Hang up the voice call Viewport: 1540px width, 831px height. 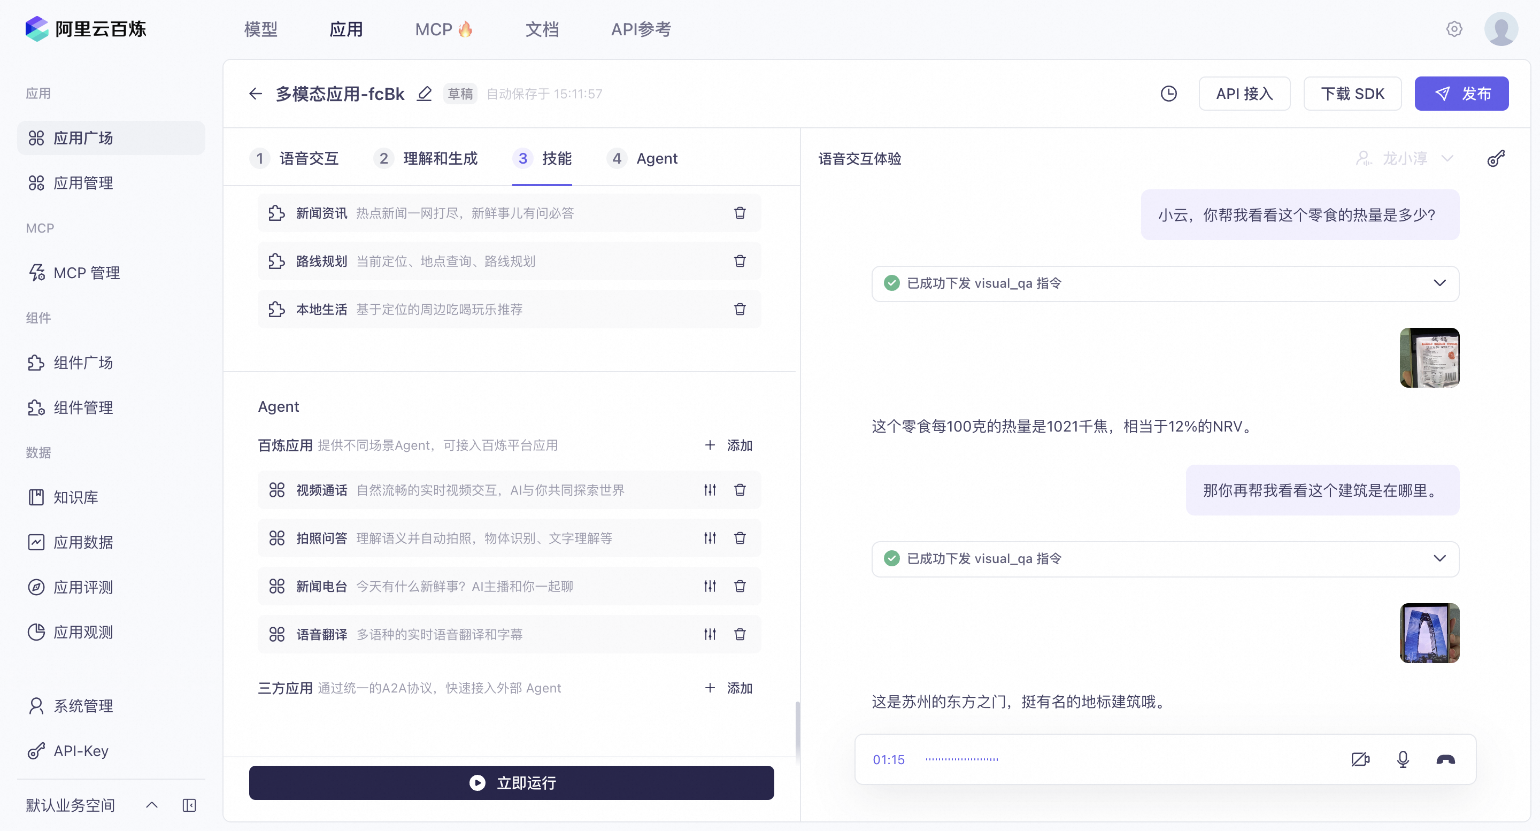[x=1445, y=759]
